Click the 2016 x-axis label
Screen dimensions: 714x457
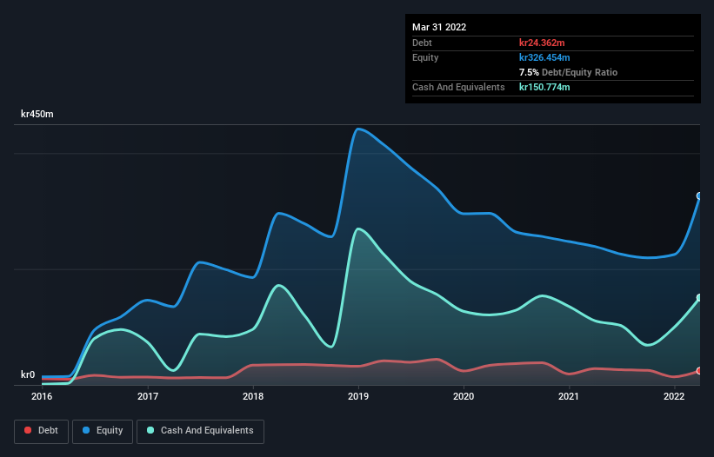pyautogui.click(x=42, y=396)
